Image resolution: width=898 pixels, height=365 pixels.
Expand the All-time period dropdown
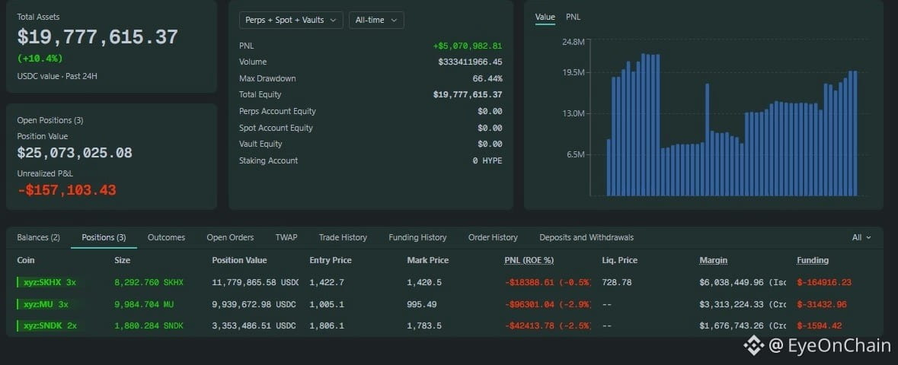(x=376, y=20)
